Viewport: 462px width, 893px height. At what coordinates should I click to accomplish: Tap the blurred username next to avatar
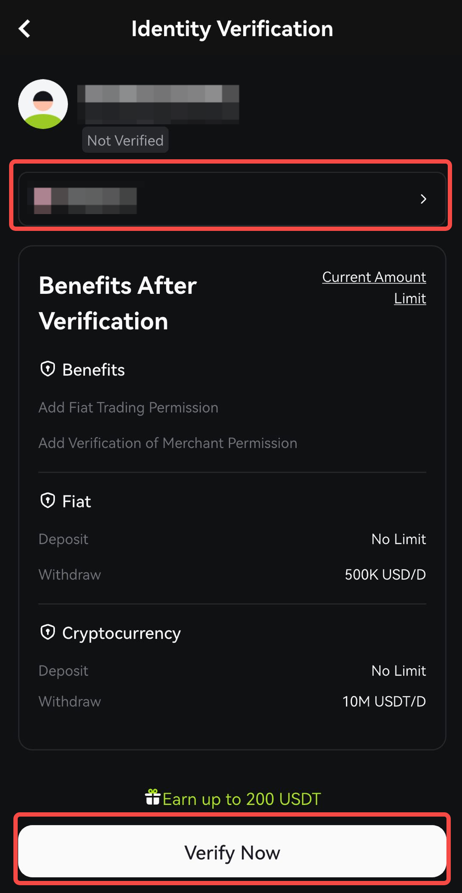(158, 104)
